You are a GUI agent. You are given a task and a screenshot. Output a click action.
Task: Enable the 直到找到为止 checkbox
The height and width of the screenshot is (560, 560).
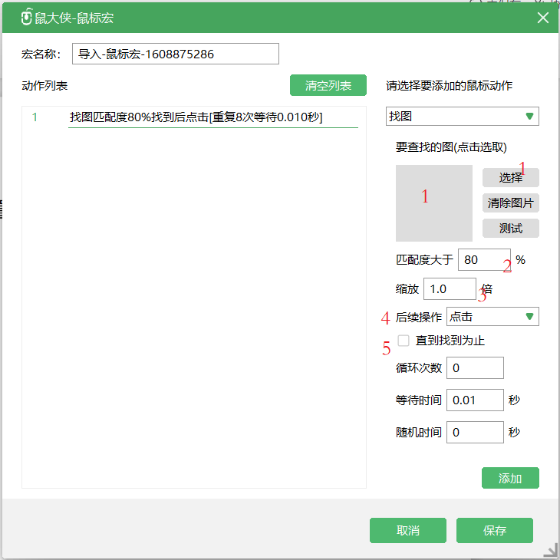pyautogui.click(x=404, y=341)
